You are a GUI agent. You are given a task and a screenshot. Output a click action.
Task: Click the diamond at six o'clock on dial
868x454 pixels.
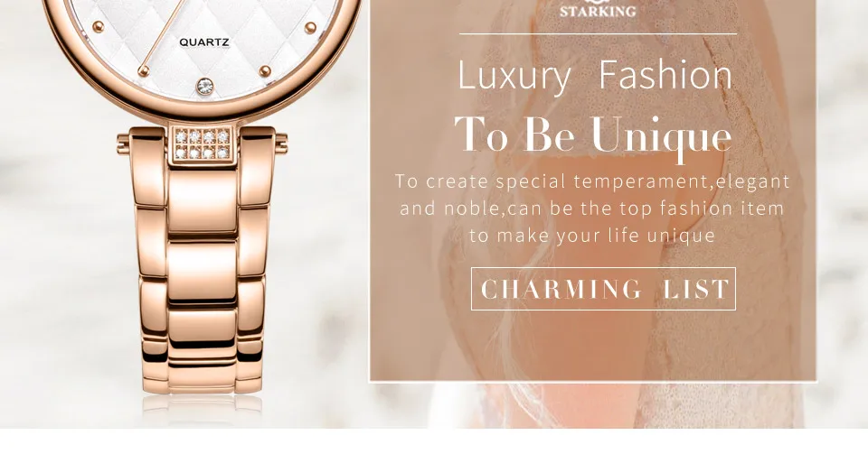[205, 86]
